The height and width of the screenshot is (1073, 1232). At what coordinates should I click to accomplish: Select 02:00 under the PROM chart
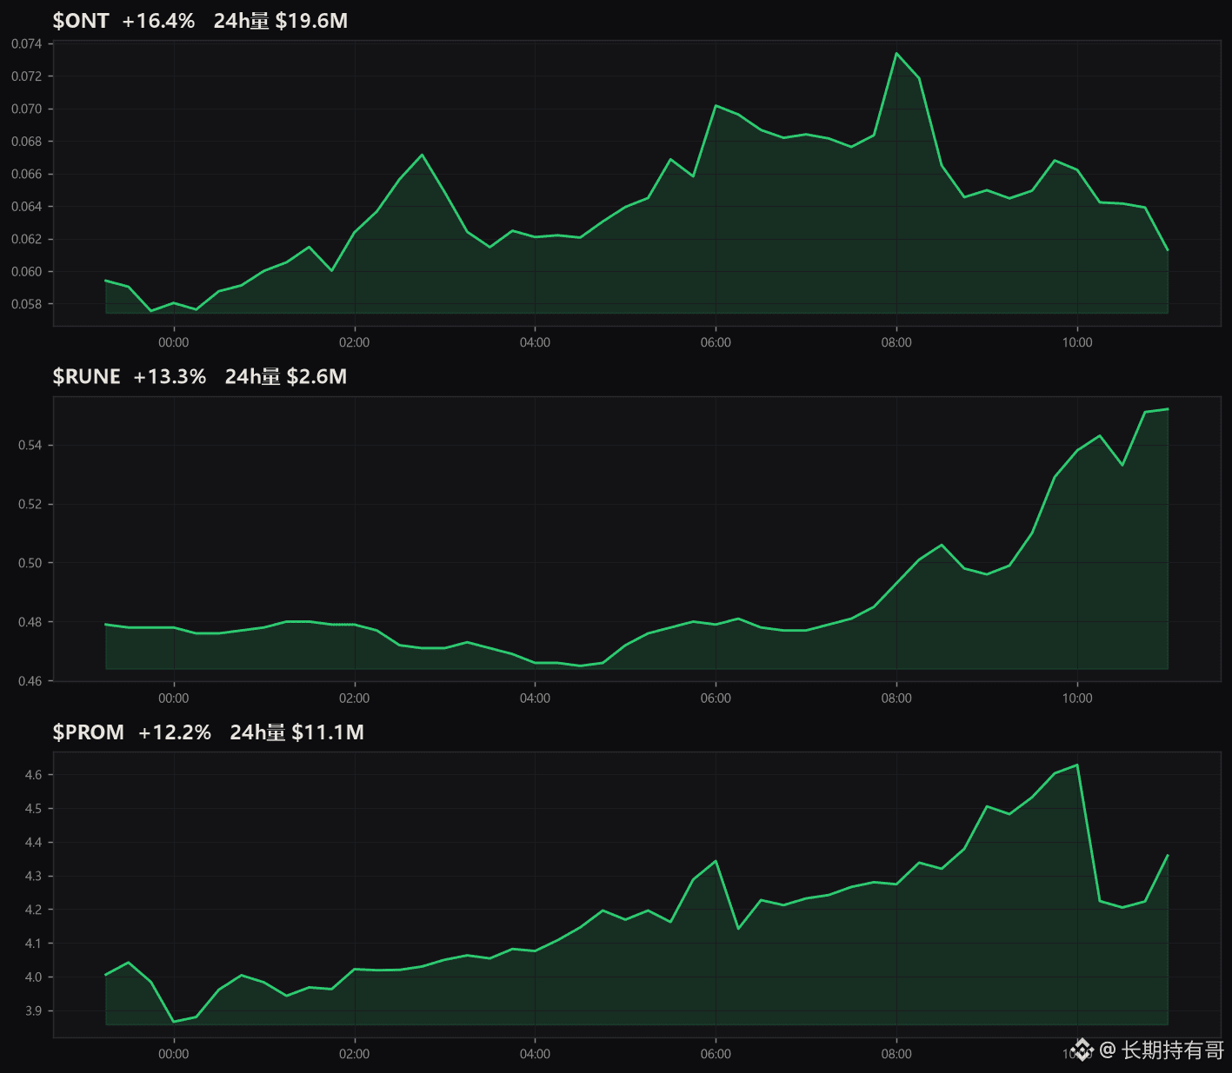(355, 1054)
